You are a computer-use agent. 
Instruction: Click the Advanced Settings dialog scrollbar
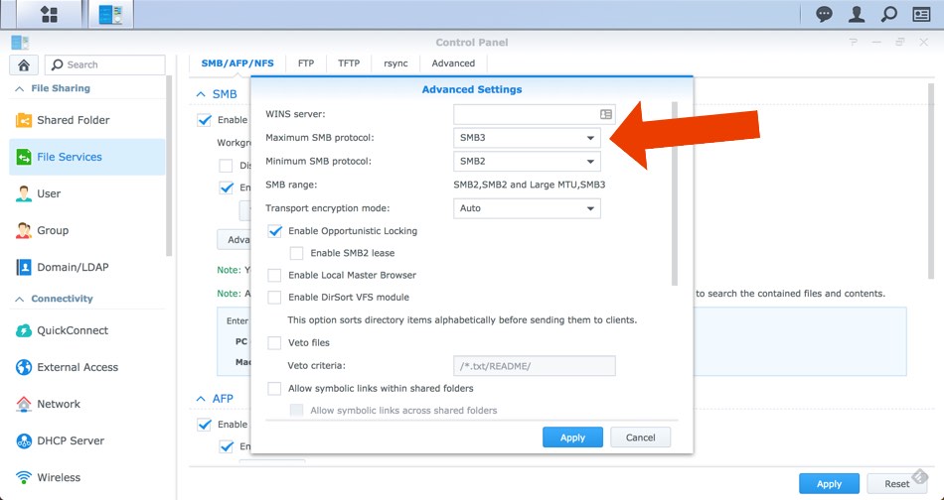(675, 193)
